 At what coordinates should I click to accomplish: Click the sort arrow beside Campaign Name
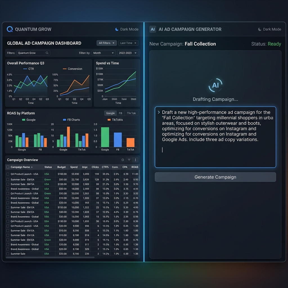(x=32, y=167)
